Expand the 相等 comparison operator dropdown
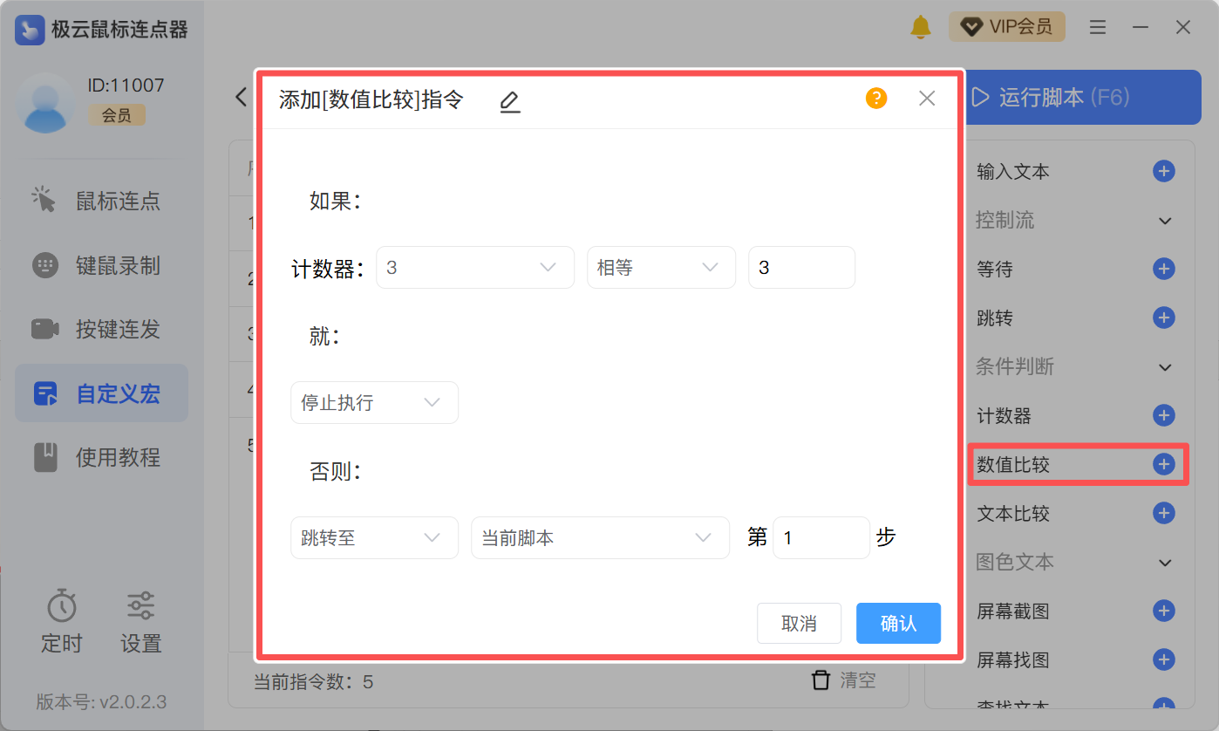1219x731 pixels. (660, 268)
